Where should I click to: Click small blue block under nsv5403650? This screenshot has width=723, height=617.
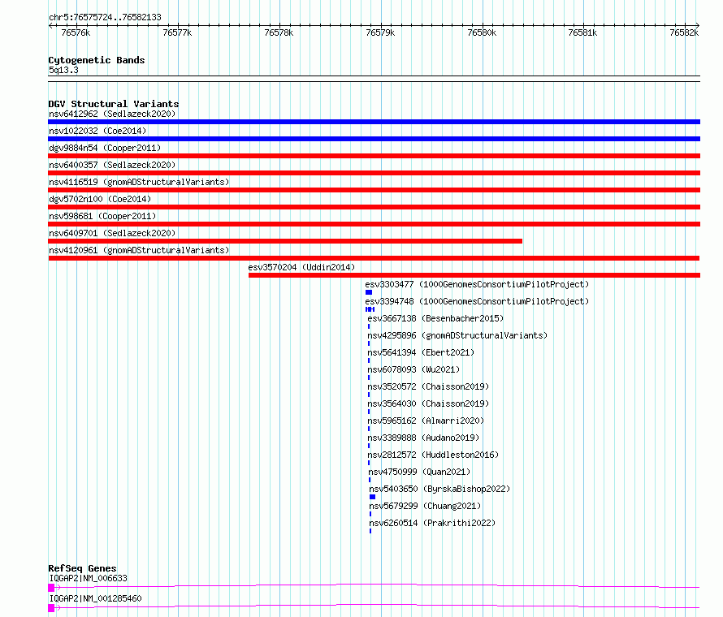(x=373, y=497)
